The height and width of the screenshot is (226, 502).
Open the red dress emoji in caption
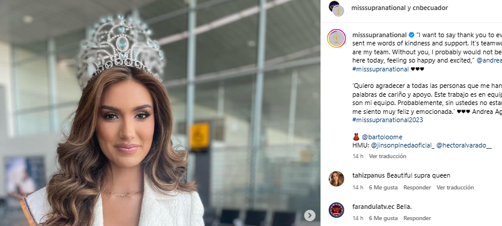click(x=356, y=137)
